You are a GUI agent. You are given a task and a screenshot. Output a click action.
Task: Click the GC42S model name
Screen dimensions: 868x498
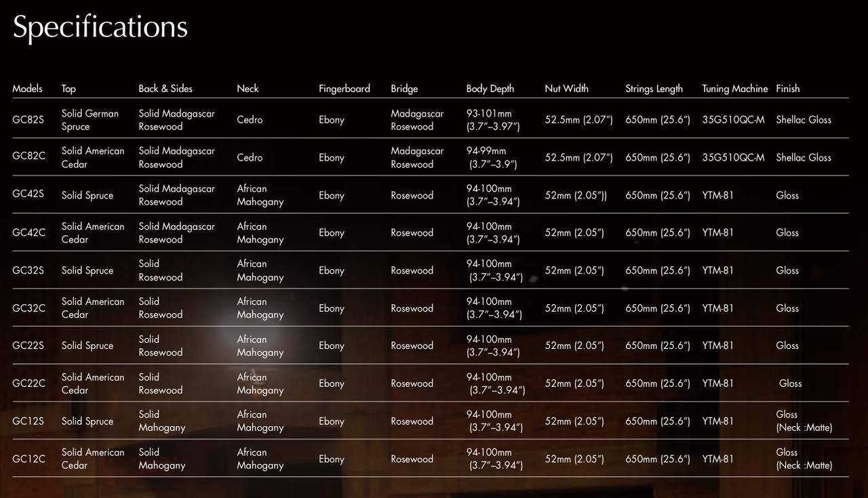click(28, 193)
